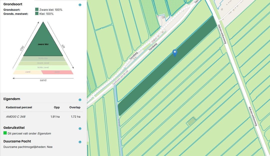
Task: Select the zware zavel band
Action: pyautogui.click(x=43, y=63)
